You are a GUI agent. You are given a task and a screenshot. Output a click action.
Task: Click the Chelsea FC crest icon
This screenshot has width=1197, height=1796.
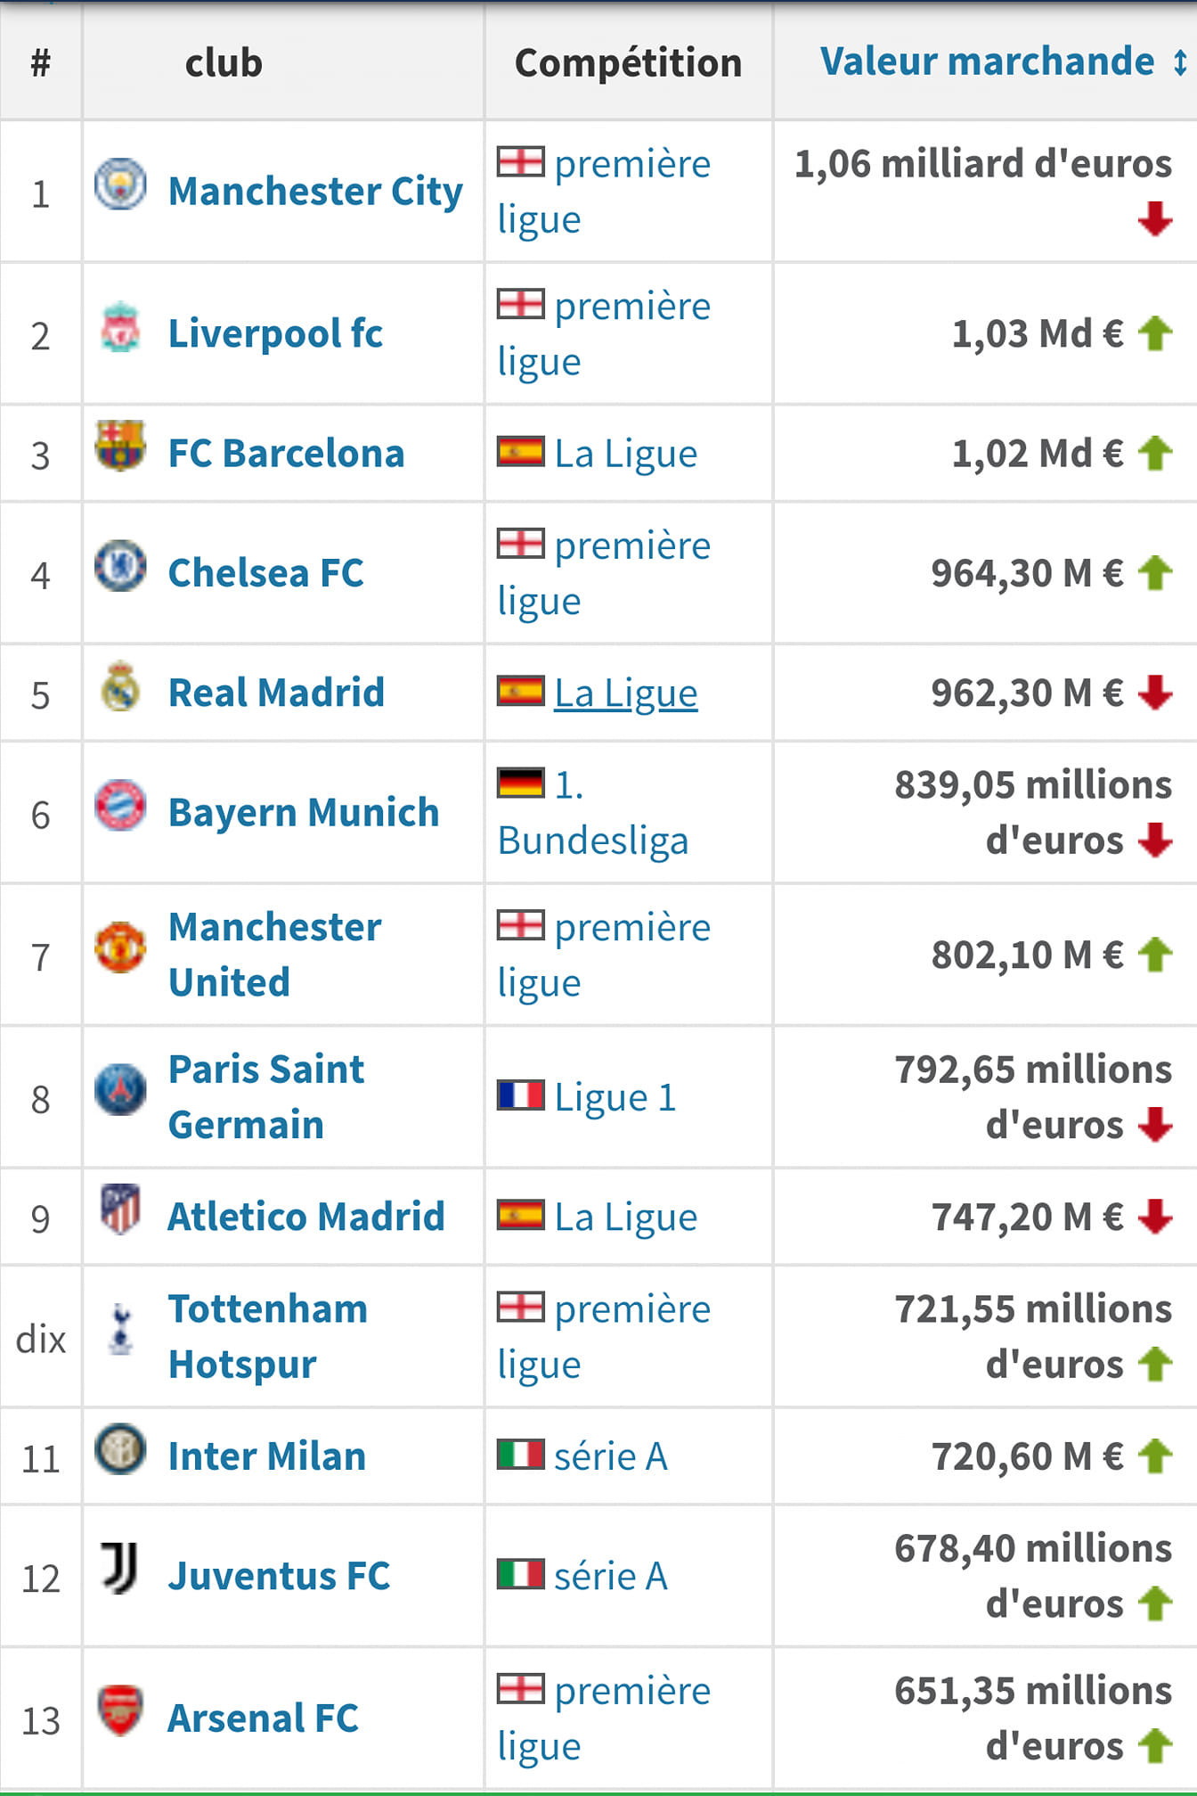pos(120,565)
